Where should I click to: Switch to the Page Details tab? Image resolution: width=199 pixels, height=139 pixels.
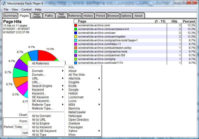tap(37, 15)
